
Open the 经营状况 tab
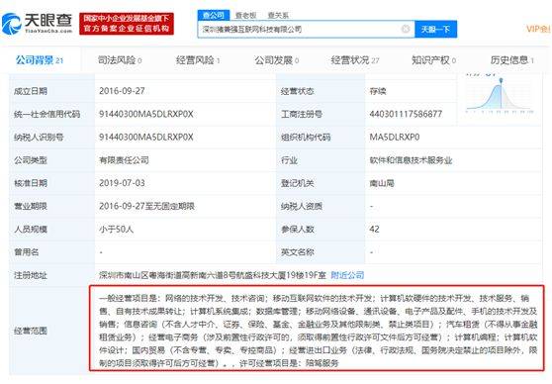pyautogui.click(x=355, y=60)
